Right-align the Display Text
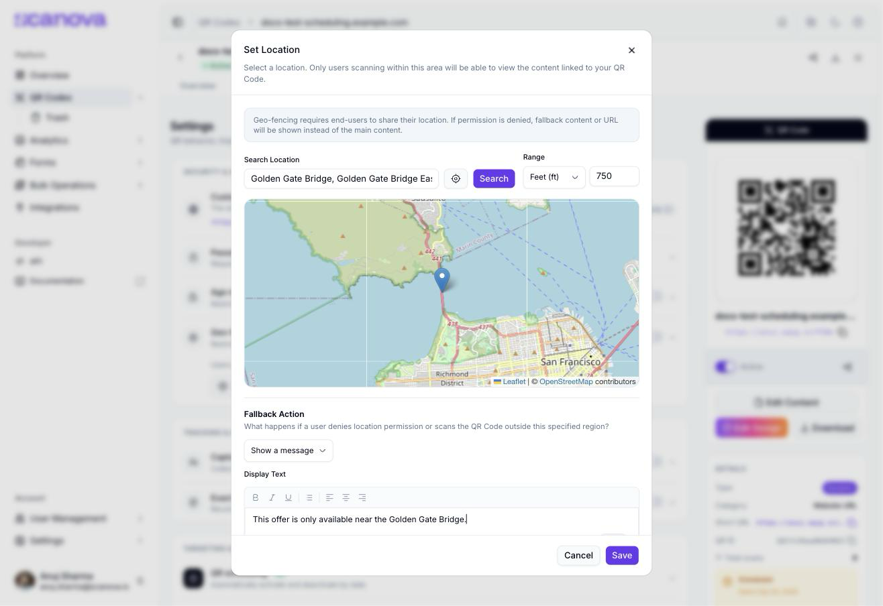 (362, 497)
